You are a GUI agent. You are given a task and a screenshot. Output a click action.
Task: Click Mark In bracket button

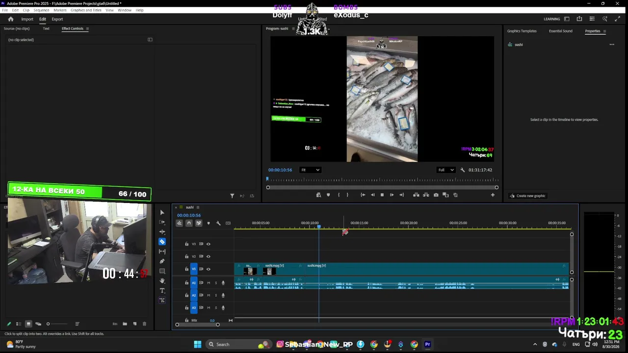point(339,195)
